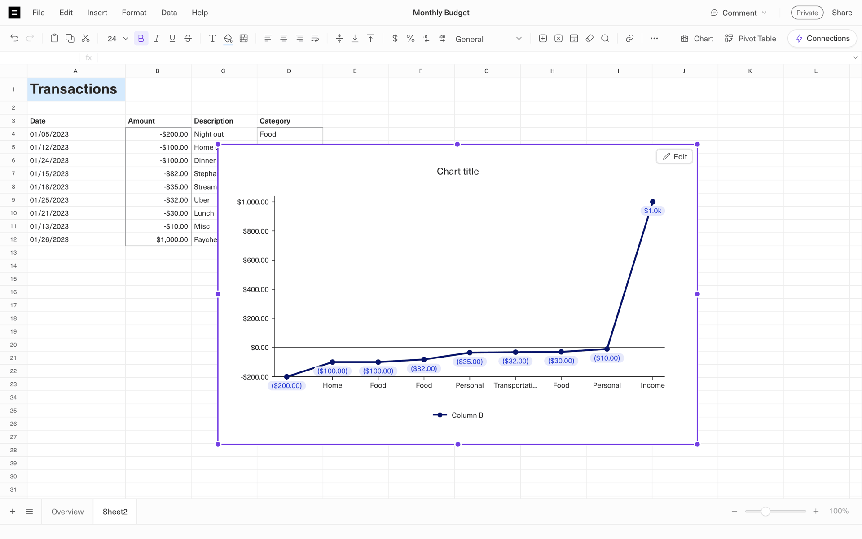The width and height of the screenshot is (862, 539).
Task: Open the File menu
Action: pyautogui.click(x=39, y=13)
